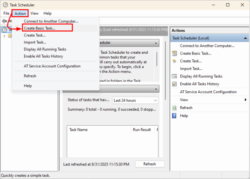
Task: Click the Summary: 0 total text
Action: click(111, 109)
